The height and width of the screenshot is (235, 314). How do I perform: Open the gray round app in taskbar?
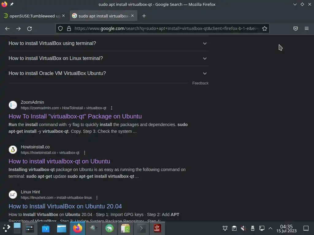94,228
